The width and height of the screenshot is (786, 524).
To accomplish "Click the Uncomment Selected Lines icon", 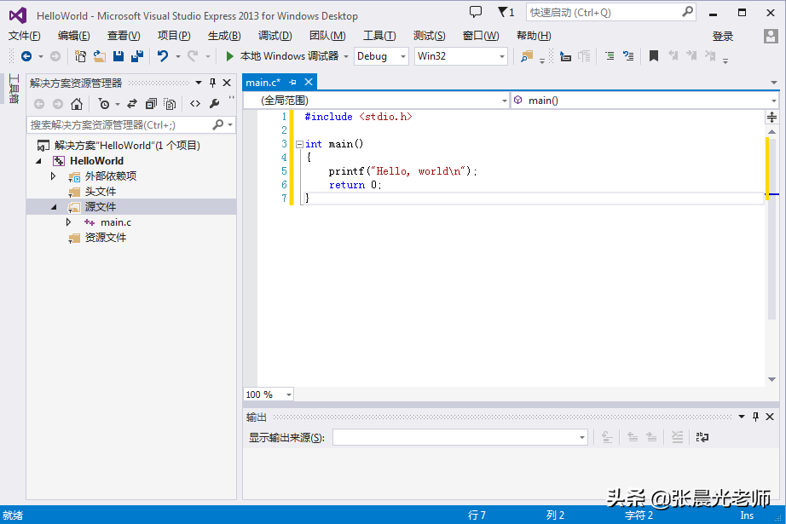I will tap(628, 56).
